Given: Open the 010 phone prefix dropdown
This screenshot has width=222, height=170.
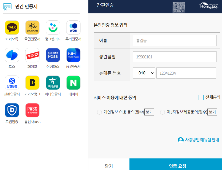Looking at the screenshot, I should point(144,73).
